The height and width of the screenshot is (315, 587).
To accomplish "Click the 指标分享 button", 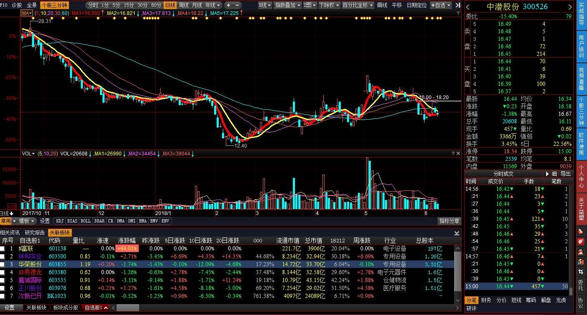I will [450, 221].
